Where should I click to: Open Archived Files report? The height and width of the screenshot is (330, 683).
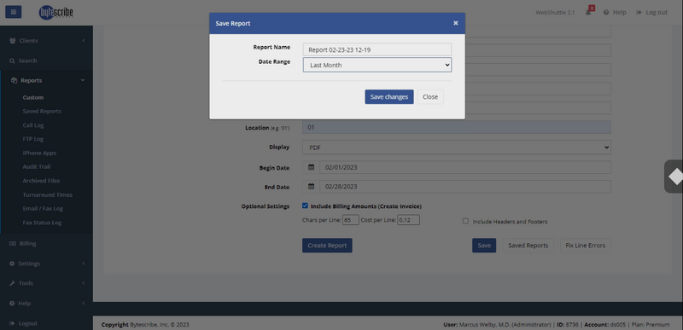(x=41, y=181)
